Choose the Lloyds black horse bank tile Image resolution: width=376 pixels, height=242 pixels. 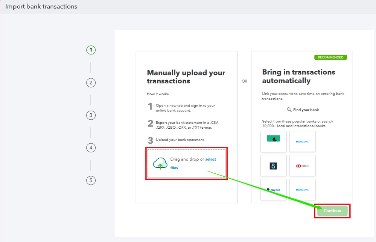point(273,141)
